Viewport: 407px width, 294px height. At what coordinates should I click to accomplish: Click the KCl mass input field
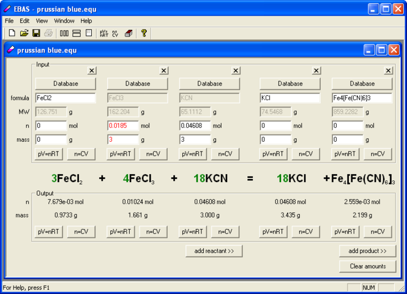coord(275,140)
